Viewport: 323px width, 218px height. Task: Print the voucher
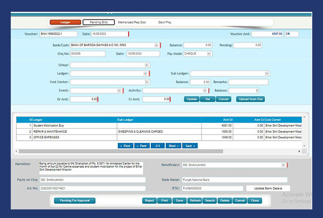(x=165, y=200)
